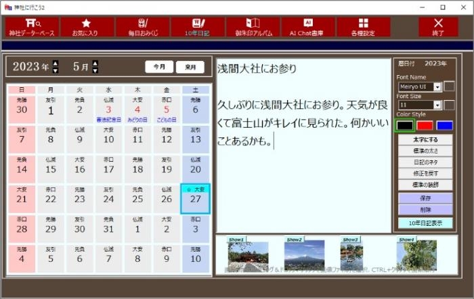This screenshot has height=299, width=474.
Task: Open the AI Chat書庫 archive
Action: [308, 27]
